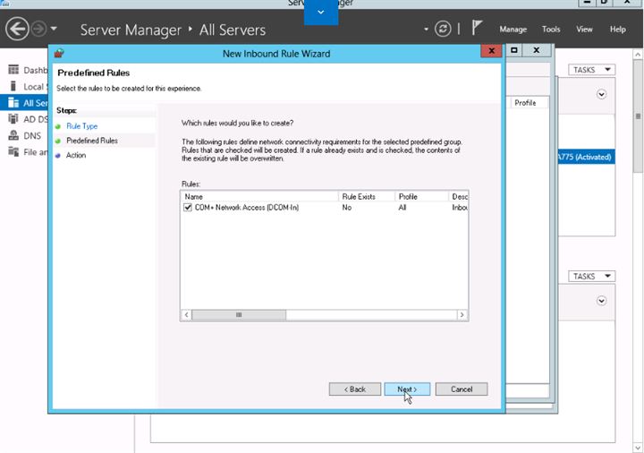Open the Manage menu
This screenshot has height=453, width=644.
[513, 30]
